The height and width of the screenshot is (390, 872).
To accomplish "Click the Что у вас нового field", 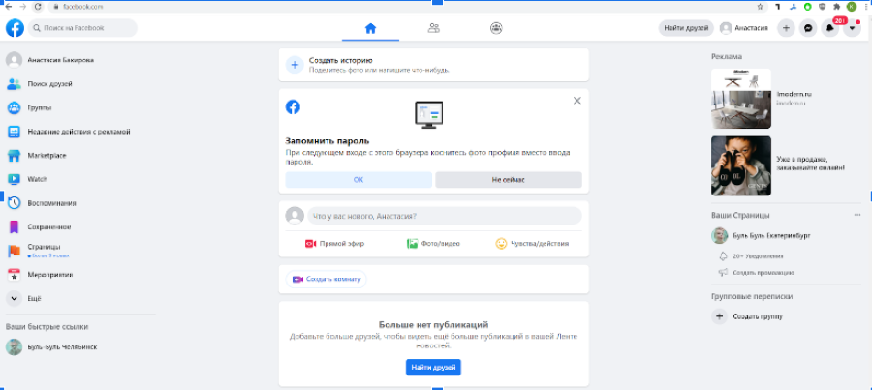I will click(x=445, y=216).
